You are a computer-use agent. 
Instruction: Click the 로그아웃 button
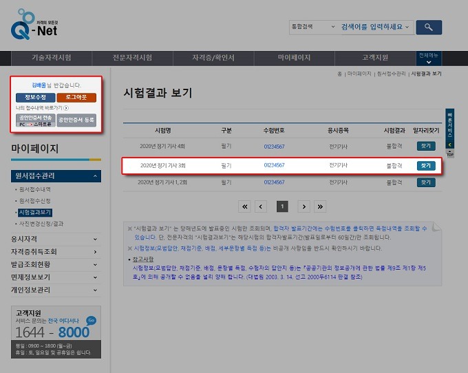click(76, 98)
